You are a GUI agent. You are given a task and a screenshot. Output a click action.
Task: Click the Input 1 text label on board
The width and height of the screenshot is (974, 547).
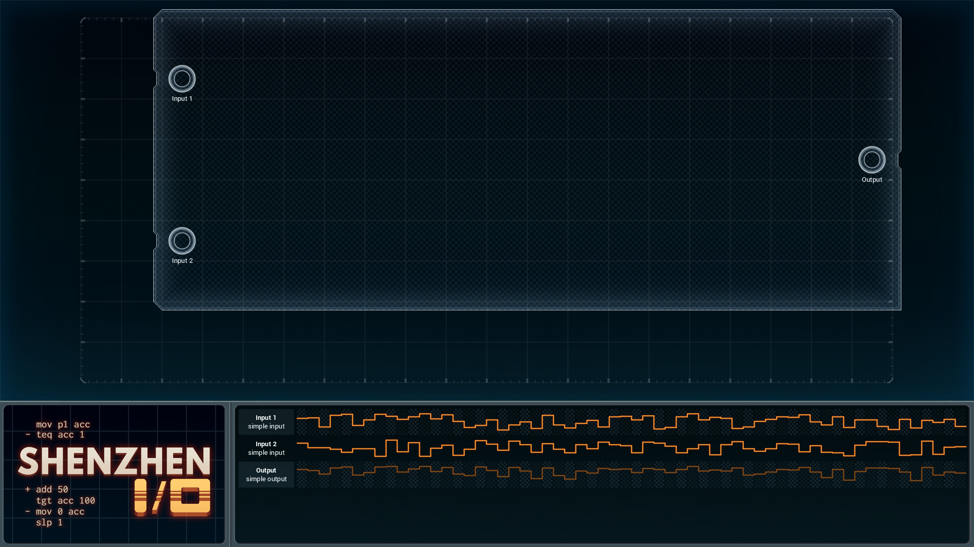coord(182,99)
